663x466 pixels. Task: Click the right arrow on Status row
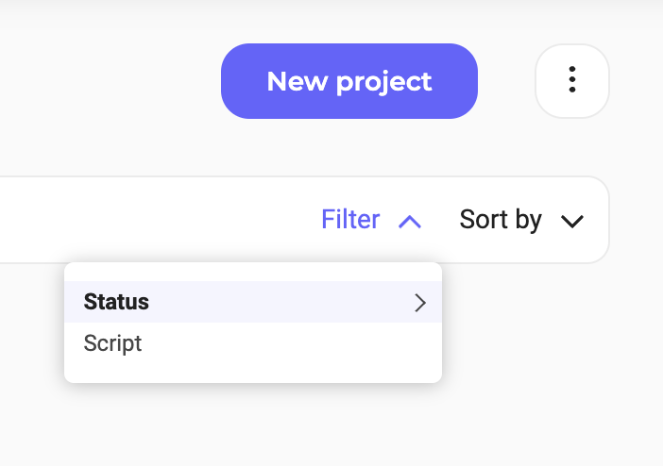420,303
